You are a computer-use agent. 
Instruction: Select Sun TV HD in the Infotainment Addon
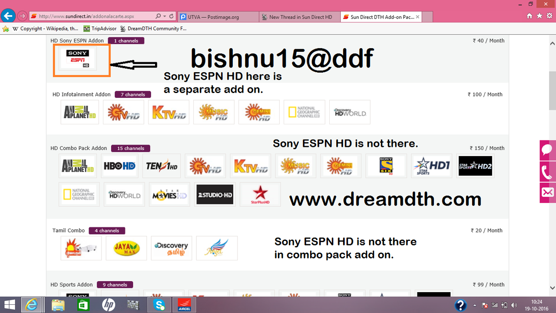point(123,112)
